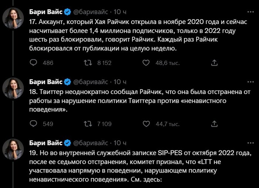
Task: View the 48,6 тыс. likes count
Action: click(168, 63)
